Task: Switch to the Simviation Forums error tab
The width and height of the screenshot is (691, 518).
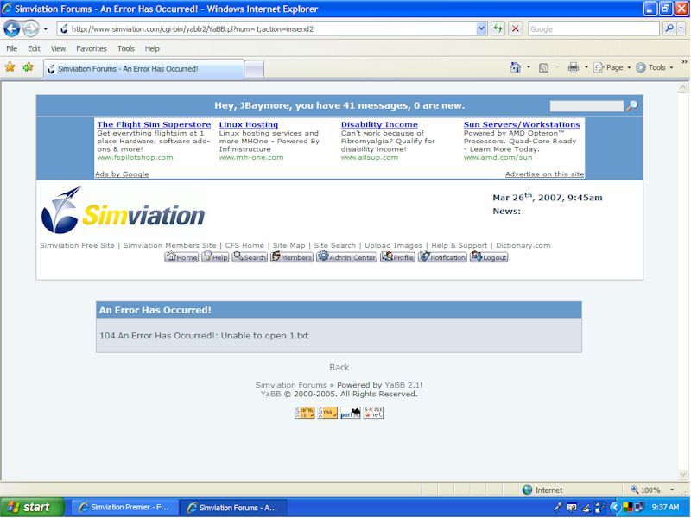Action: (x=143, y=68)
